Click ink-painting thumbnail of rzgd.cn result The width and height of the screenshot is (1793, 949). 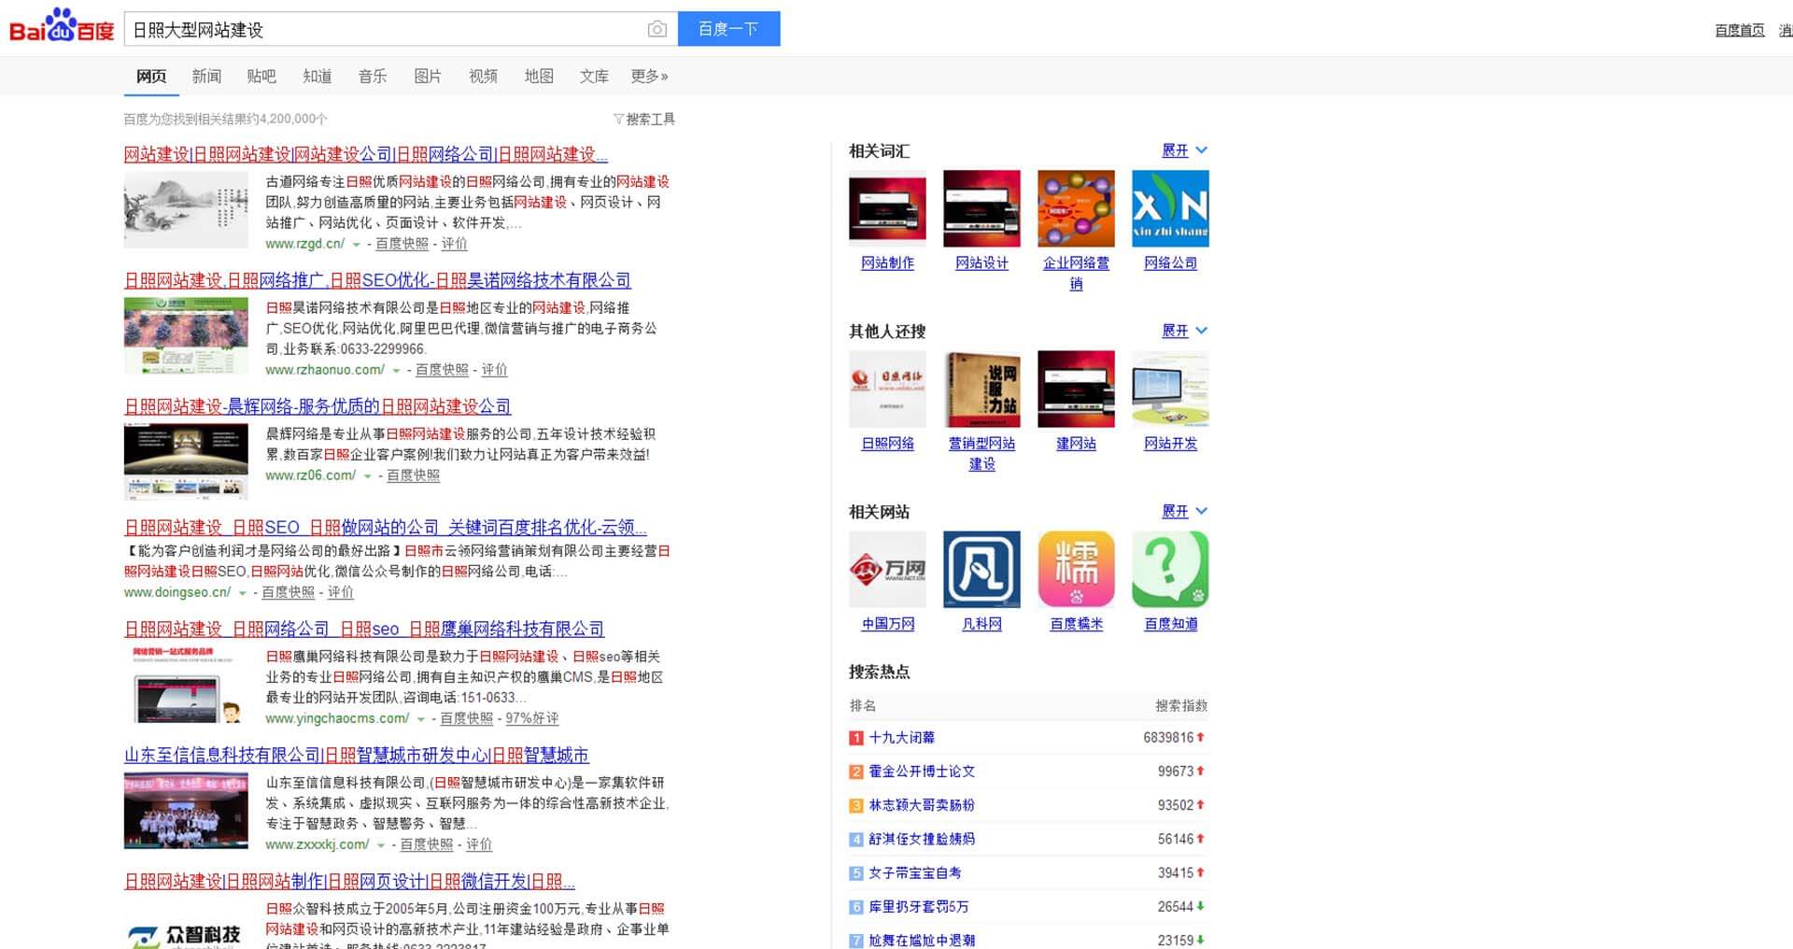click(x=186, y=210)
